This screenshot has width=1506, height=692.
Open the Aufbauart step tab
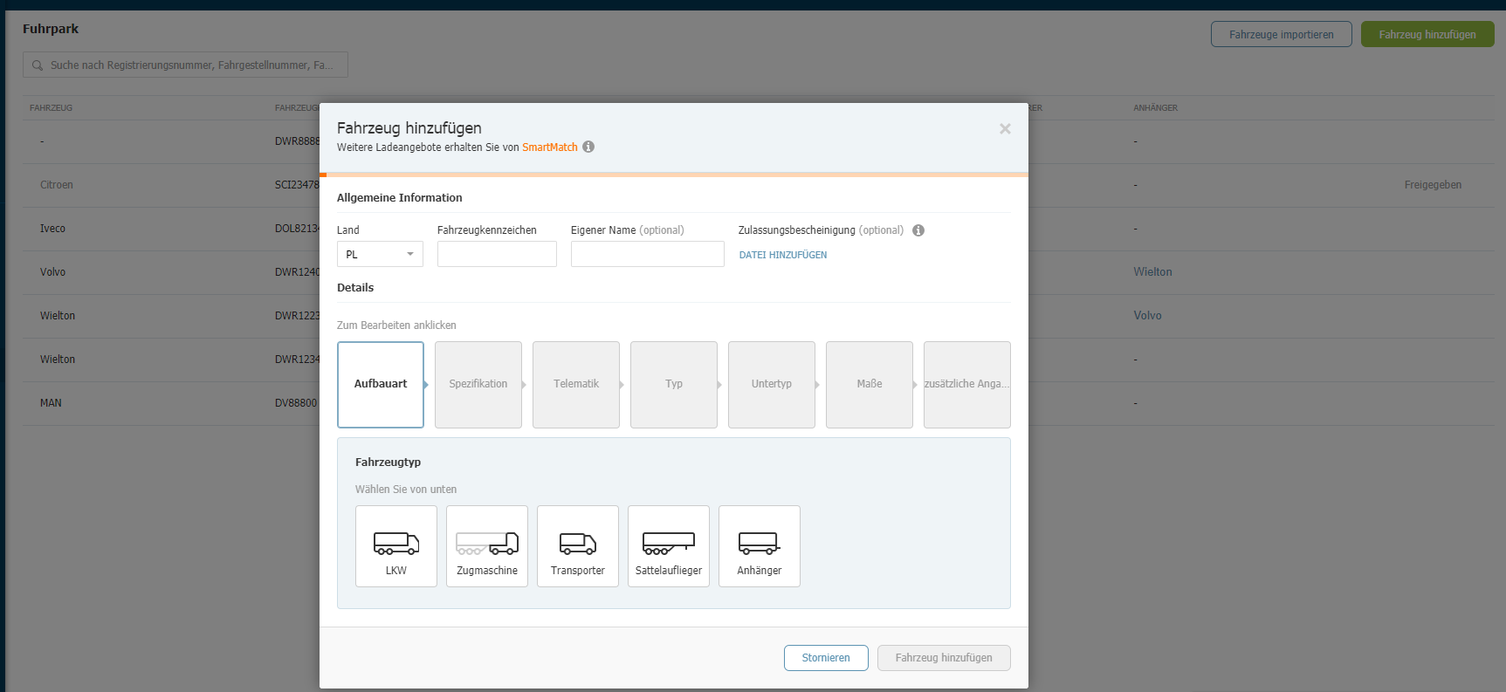point(381,384)
